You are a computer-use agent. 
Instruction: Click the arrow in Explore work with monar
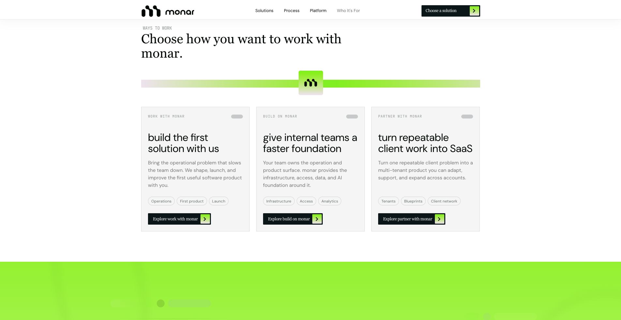tap(205, 219)
